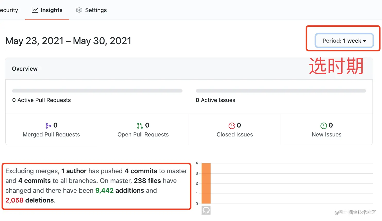
Task: Click the Open Pull Requests branch icon
Action: [139, 125]
